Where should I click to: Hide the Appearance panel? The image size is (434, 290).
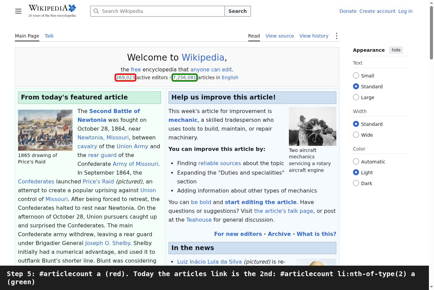pyautogui.click(x=396, y=50)
